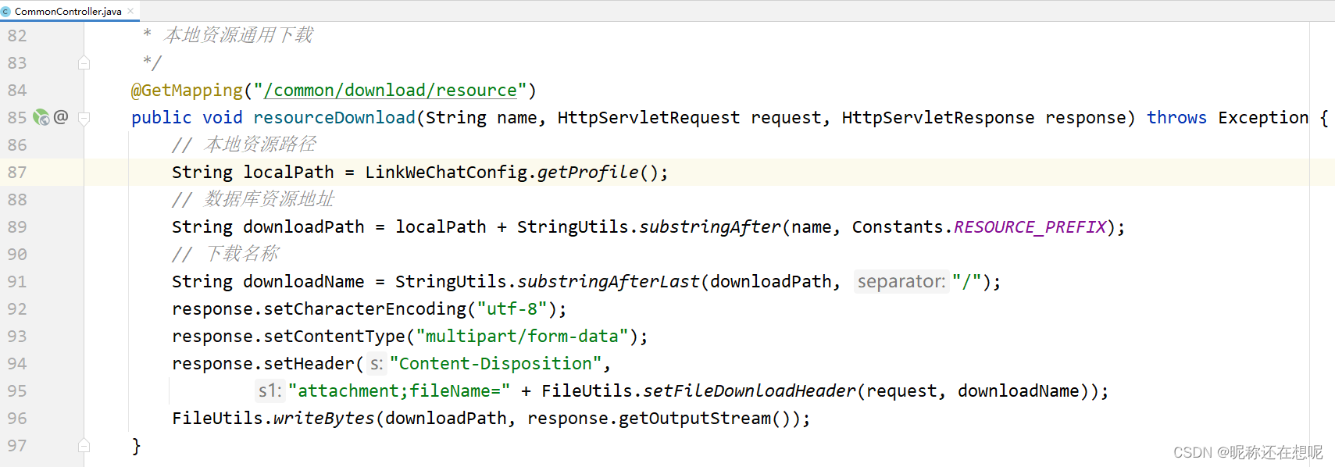1335x467 pixels.
Task: Click the LinkWeChatConfig class reference
Action: [x=446, y=173]
